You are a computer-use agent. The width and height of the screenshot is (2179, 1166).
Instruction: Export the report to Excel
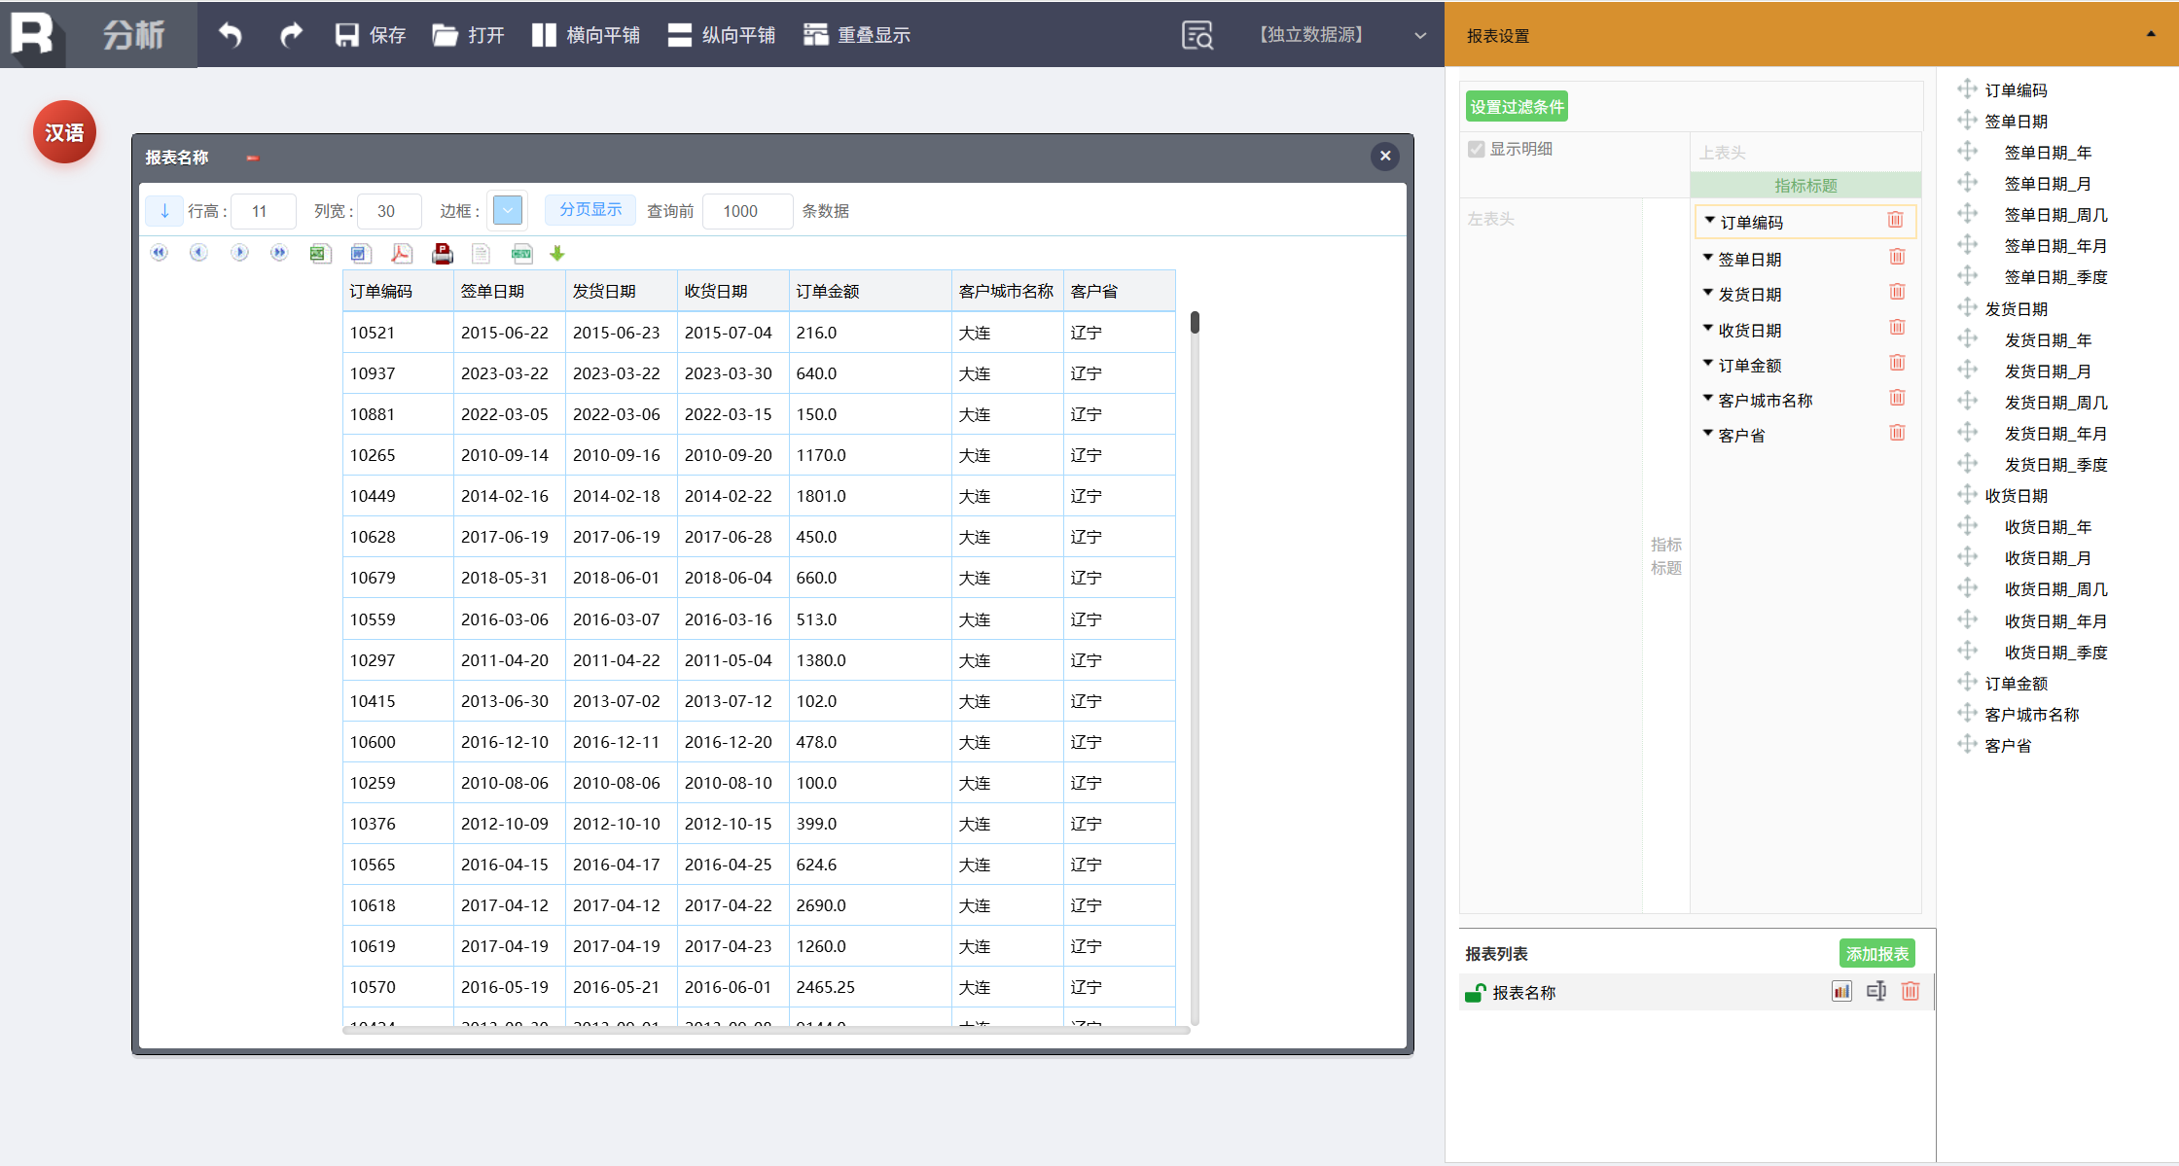coord(319,254)
